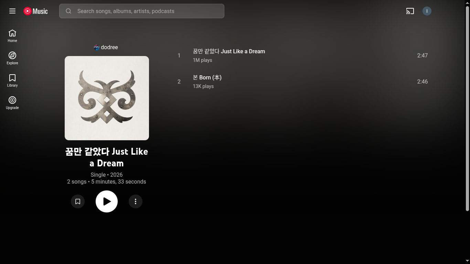This screenshot has width=470, height=264.
Task: Select track number 2 row
Action: (302, 81)
